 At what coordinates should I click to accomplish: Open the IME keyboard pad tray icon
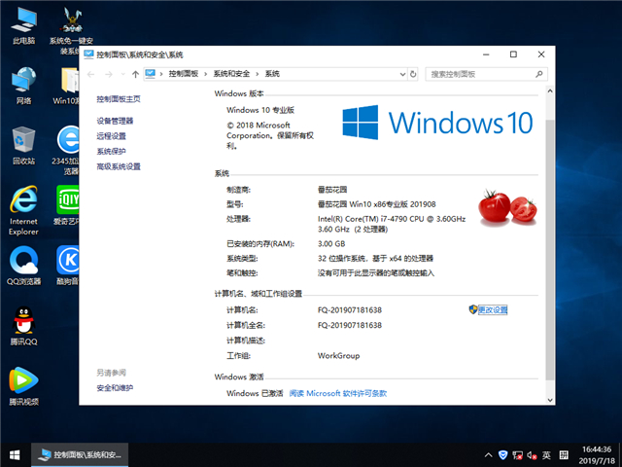click(x=564, y=455)
